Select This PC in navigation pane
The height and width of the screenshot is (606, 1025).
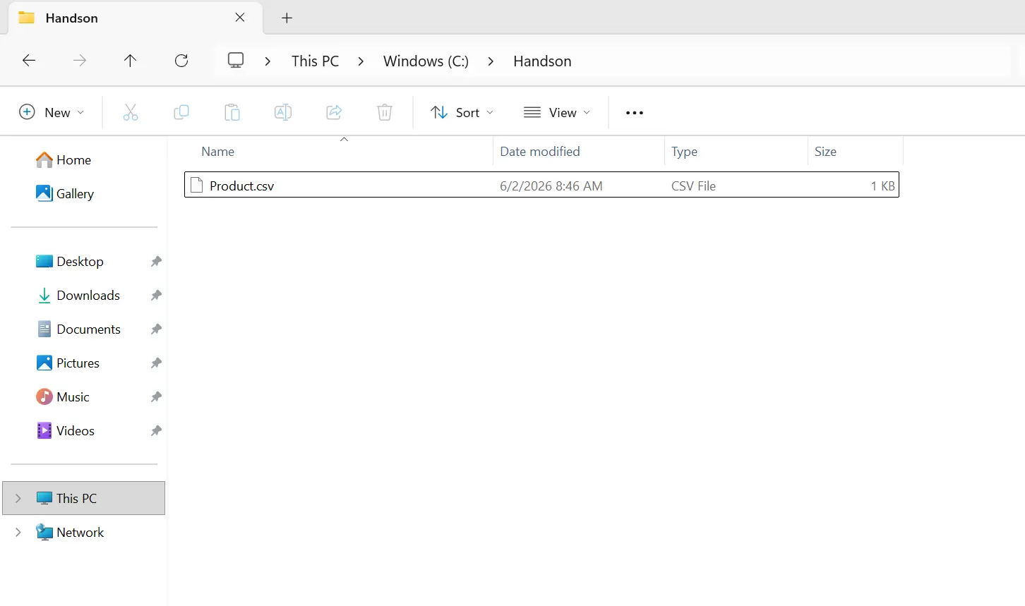(84, 498)
